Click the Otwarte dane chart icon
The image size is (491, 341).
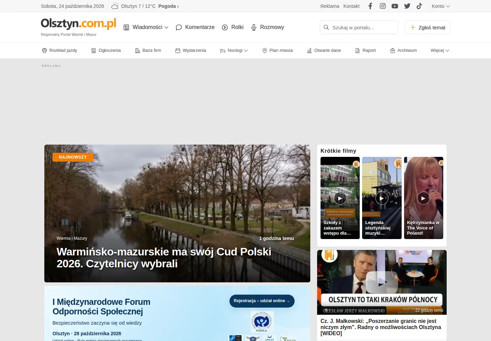coord(309,50)
